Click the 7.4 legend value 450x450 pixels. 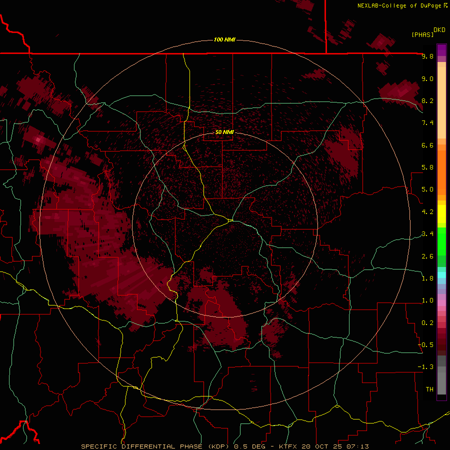[x=427, y=123]
